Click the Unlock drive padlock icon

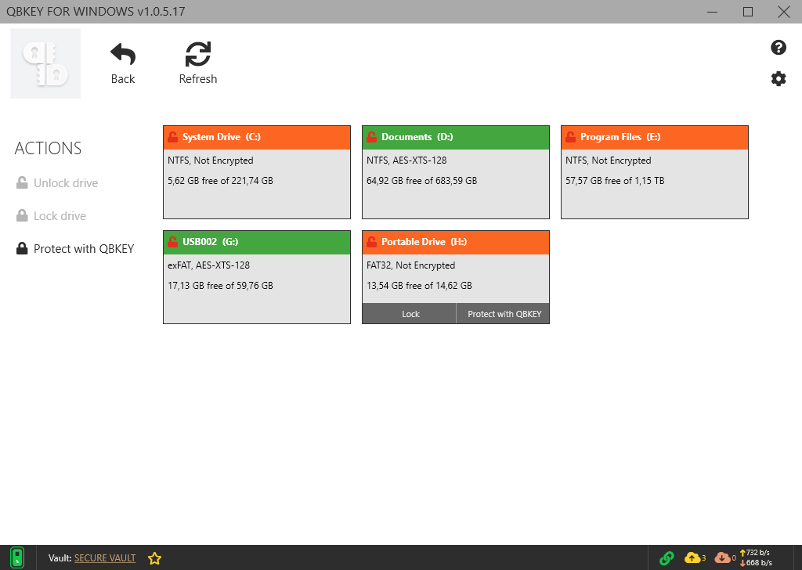[x=22, y=182]
